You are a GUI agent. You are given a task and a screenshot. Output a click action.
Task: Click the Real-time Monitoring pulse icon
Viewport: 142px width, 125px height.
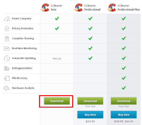click(7, 48)
